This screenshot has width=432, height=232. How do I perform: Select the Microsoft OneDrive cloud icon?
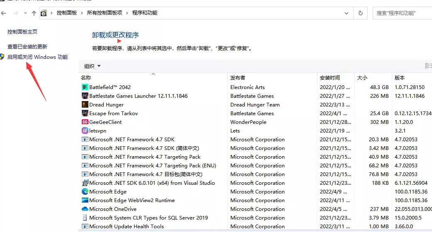85,209
